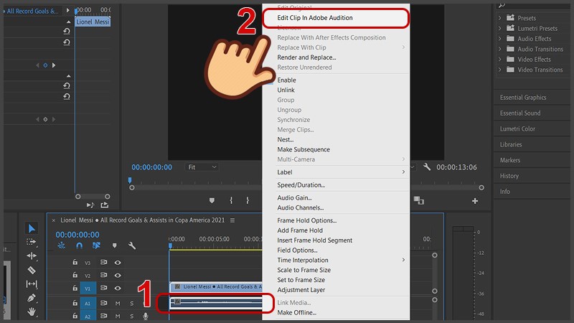Click the timeline playhead at ruler start
The height and width of the screenshot is (323, 574).
pos(170,245)
